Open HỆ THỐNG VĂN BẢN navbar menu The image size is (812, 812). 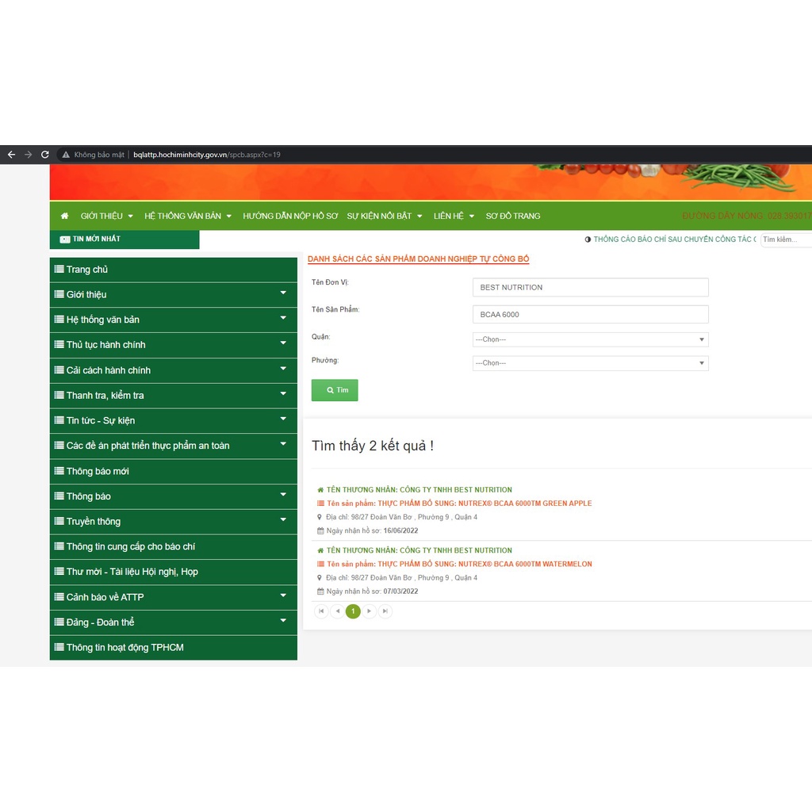point(188,216)
